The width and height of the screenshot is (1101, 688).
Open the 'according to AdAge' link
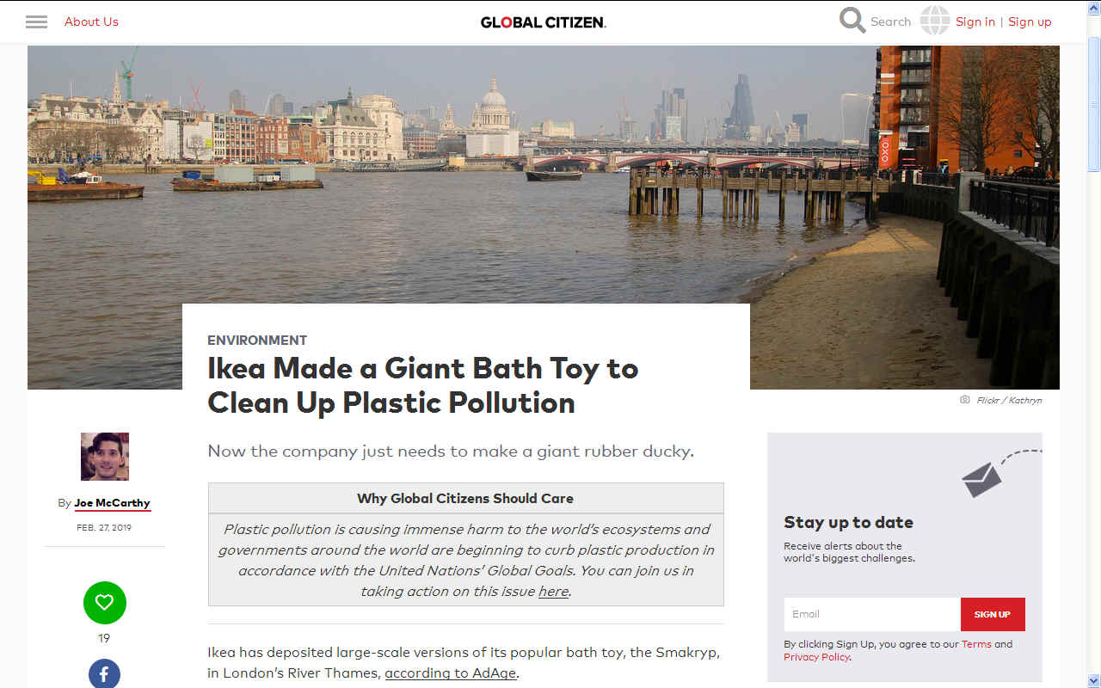451,673
